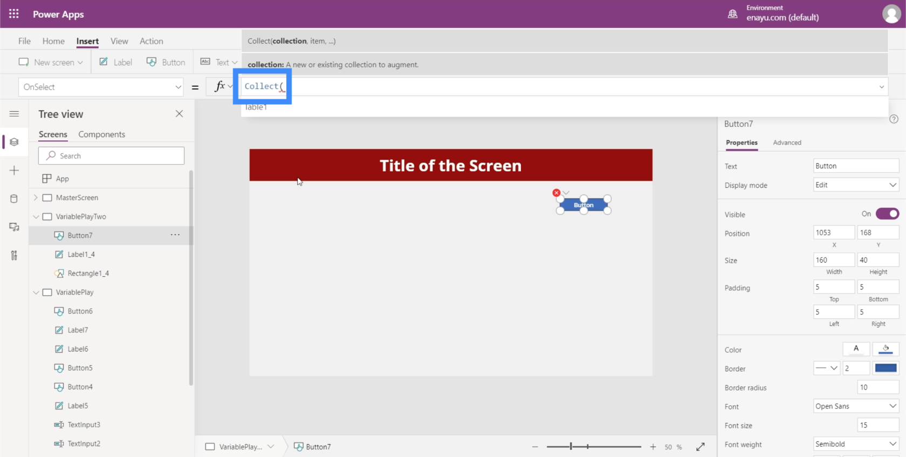The image size is (906, 457).
Task: Toggle the Visible switch off
Action: [x=887, y=214]
